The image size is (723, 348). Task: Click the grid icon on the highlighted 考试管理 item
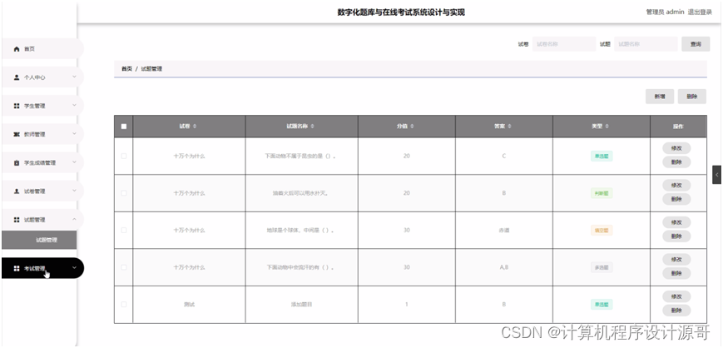tap(17, 268)
